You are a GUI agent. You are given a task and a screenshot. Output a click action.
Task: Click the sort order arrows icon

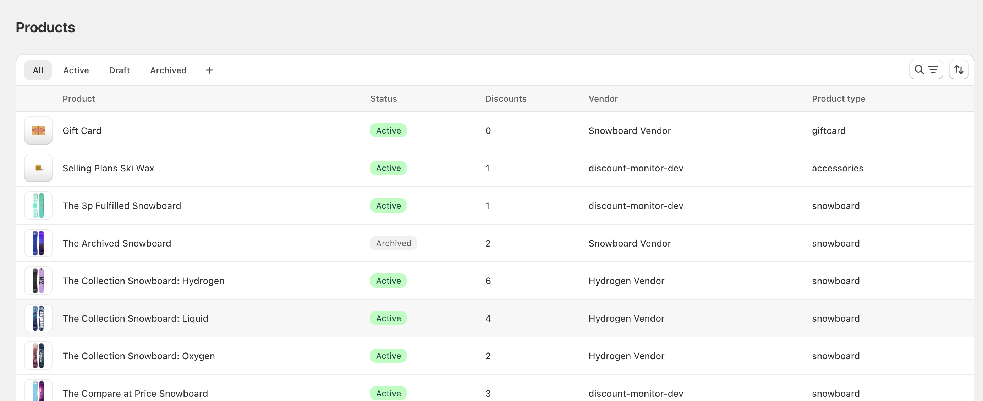click(958, 70)
